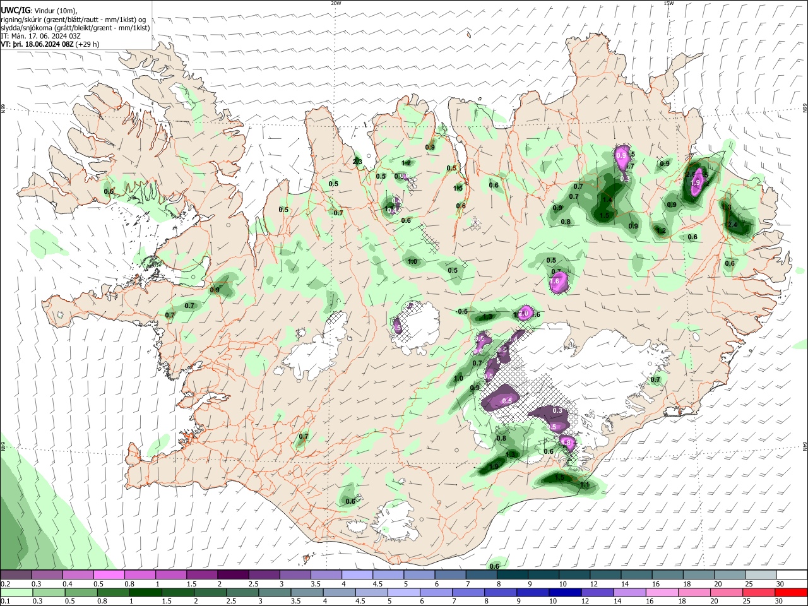Click the 0.6 value in the Westfjords
This screenshot has height=606, width=808.
[x=109, y=191]
